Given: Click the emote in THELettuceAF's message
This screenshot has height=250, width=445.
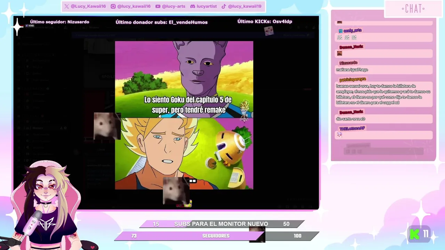Looking at the screenshot, I should 340,135.
